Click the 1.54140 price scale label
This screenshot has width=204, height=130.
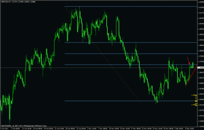(x=201, y=105)
